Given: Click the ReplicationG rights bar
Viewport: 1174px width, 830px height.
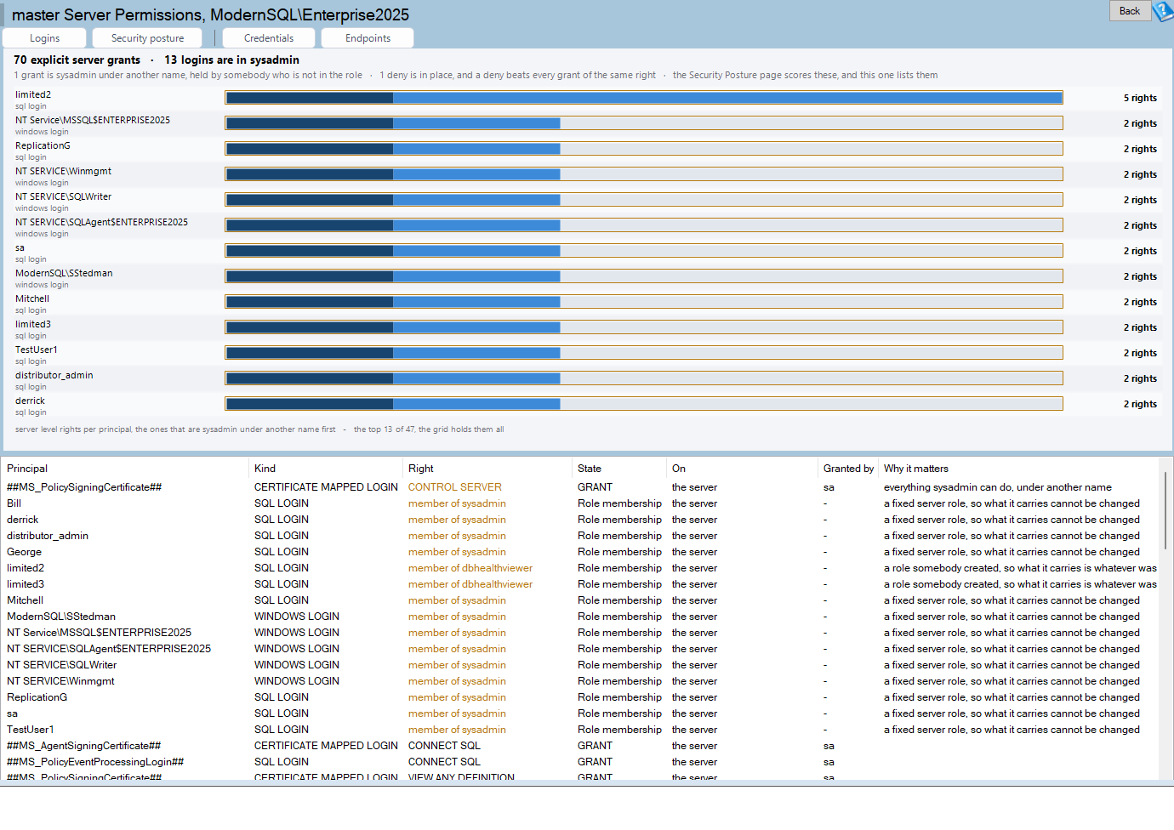Looking at the screenshot, I should [644, 149].
